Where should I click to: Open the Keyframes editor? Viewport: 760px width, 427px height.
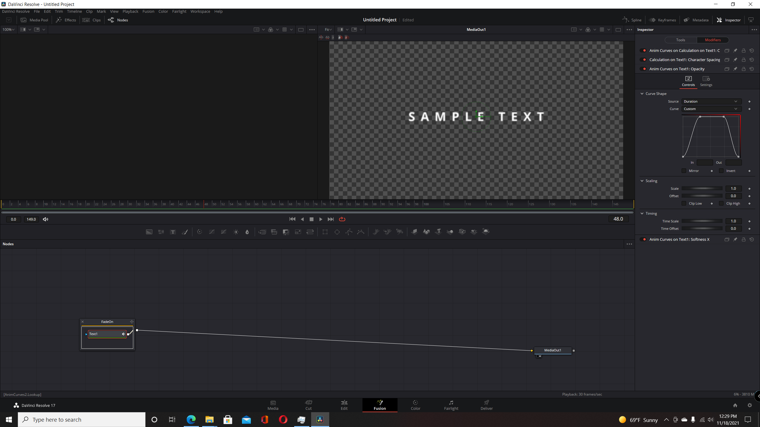click(x=663, y=20)
